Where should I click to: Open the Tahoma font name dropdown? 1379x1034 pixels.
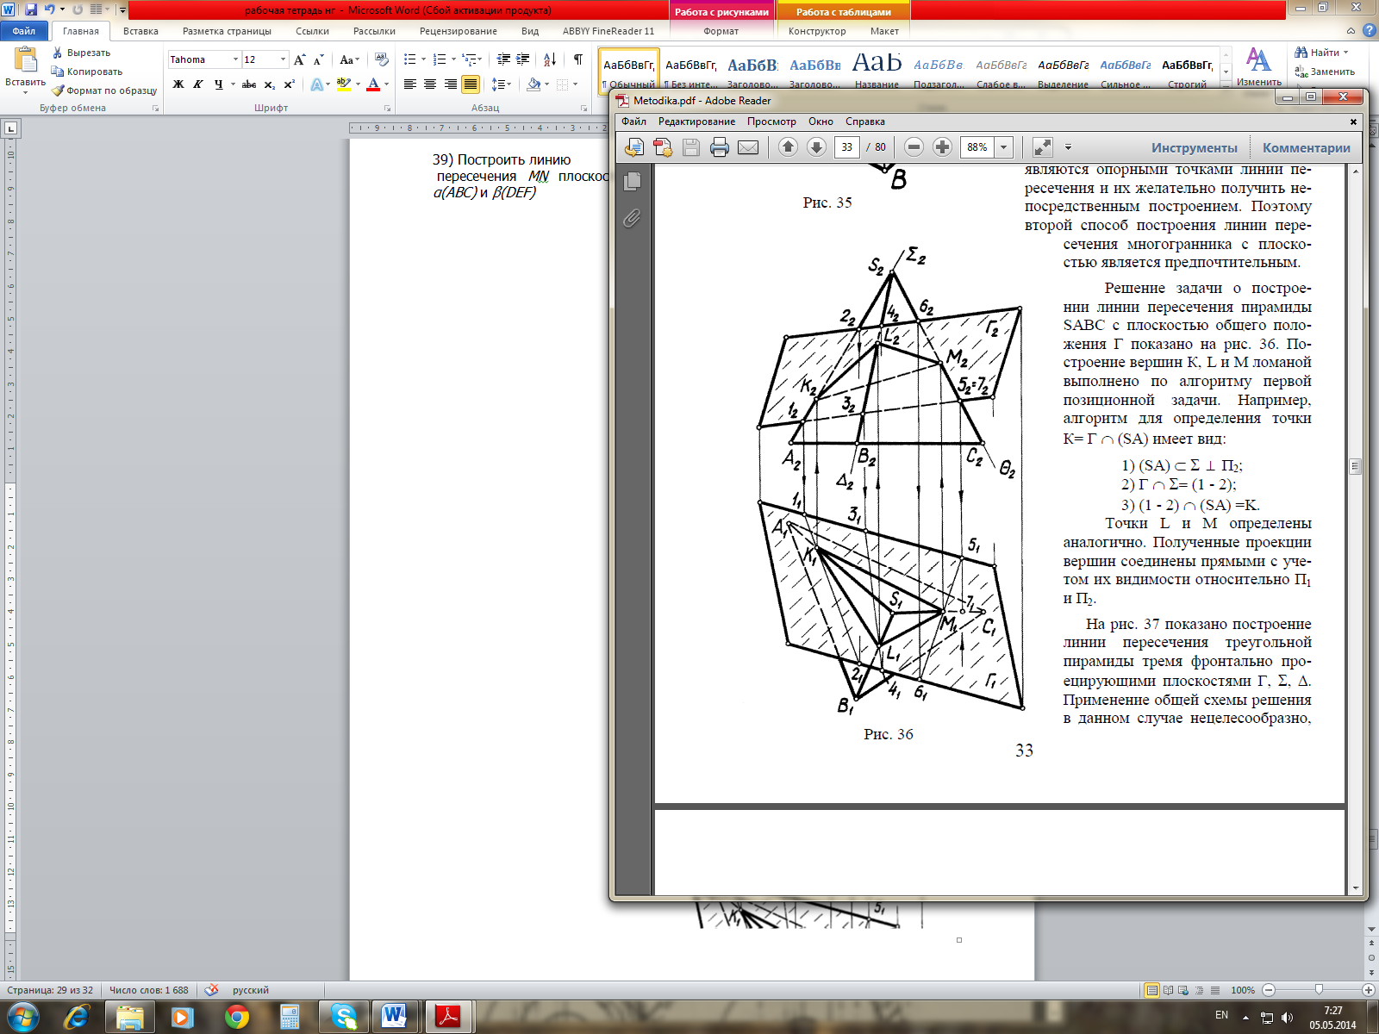[235, 59]
